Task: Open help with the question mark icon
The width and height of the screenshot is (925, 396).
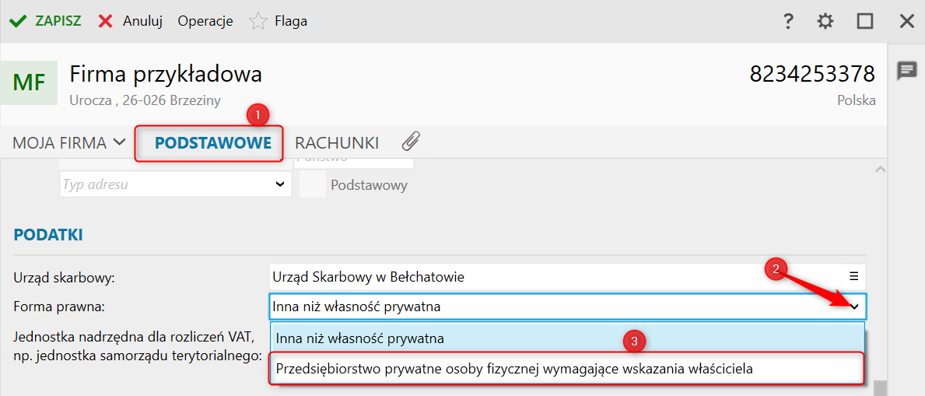Action: click(x=788, y=21)
